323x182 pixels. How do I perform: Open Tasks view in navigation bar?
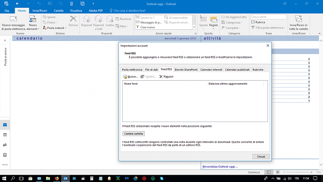pyautogui.click(x=5, y=155)
